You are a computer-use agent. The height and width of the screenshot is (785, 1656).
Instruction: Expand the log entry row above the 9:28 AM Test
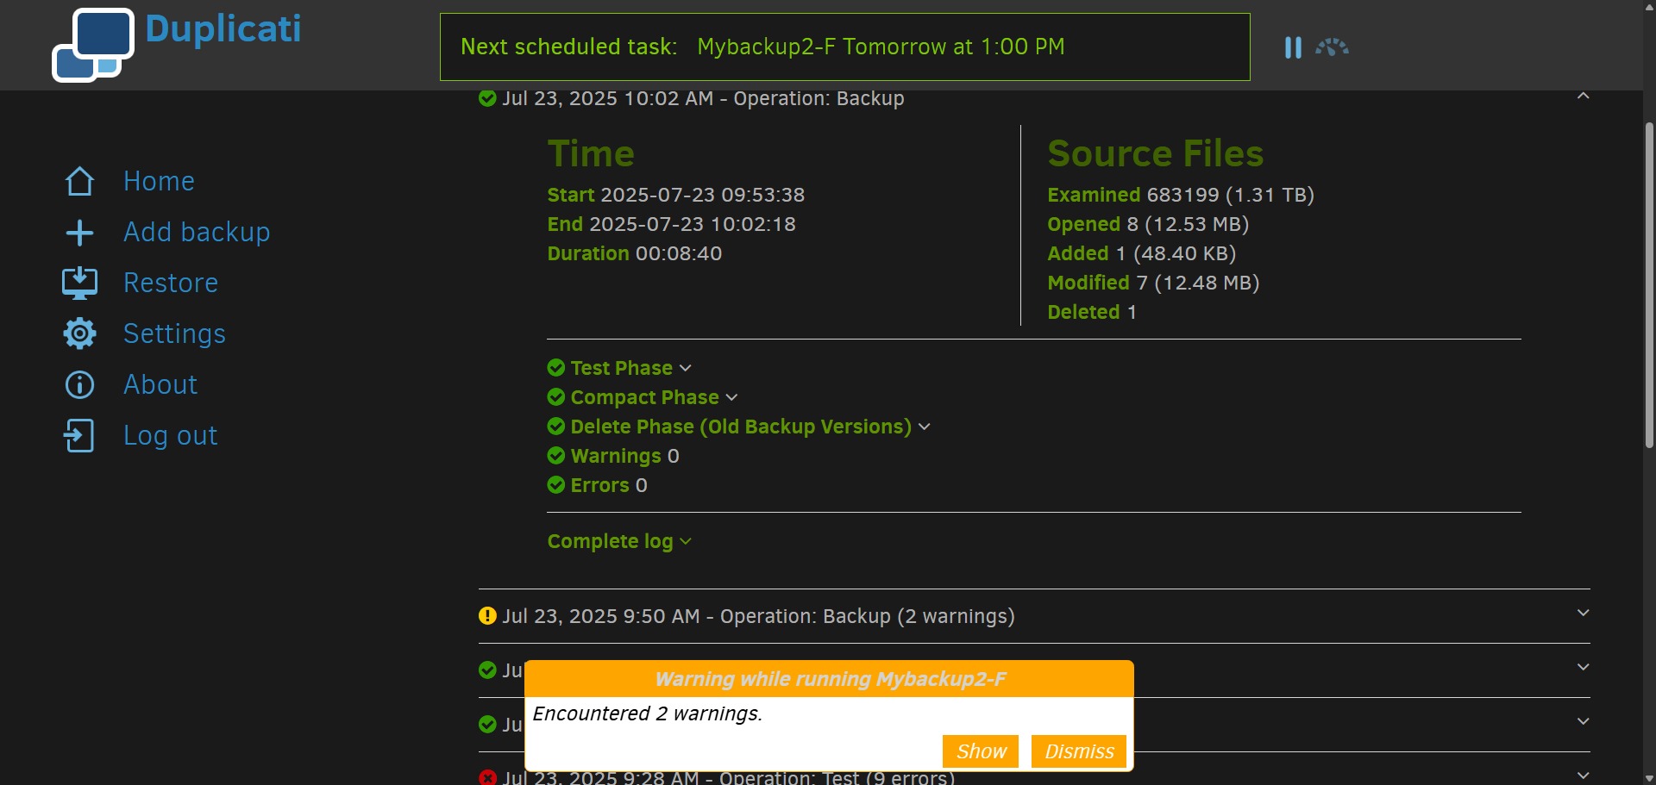[x=1583, y=721]
